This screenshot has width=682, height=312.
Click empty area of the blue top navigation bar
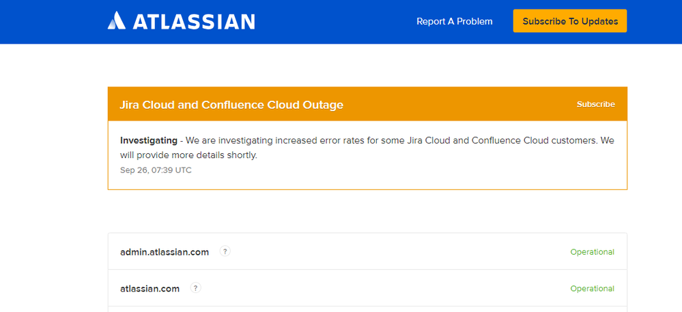335,21
